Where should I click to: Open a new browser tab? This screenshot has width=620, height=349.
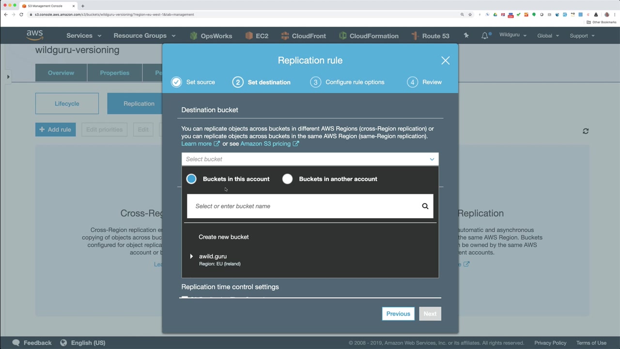[83, 6]
